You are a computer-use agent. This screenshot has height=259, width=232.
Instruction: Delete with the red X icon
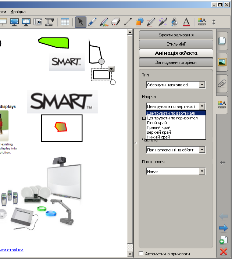224,251
